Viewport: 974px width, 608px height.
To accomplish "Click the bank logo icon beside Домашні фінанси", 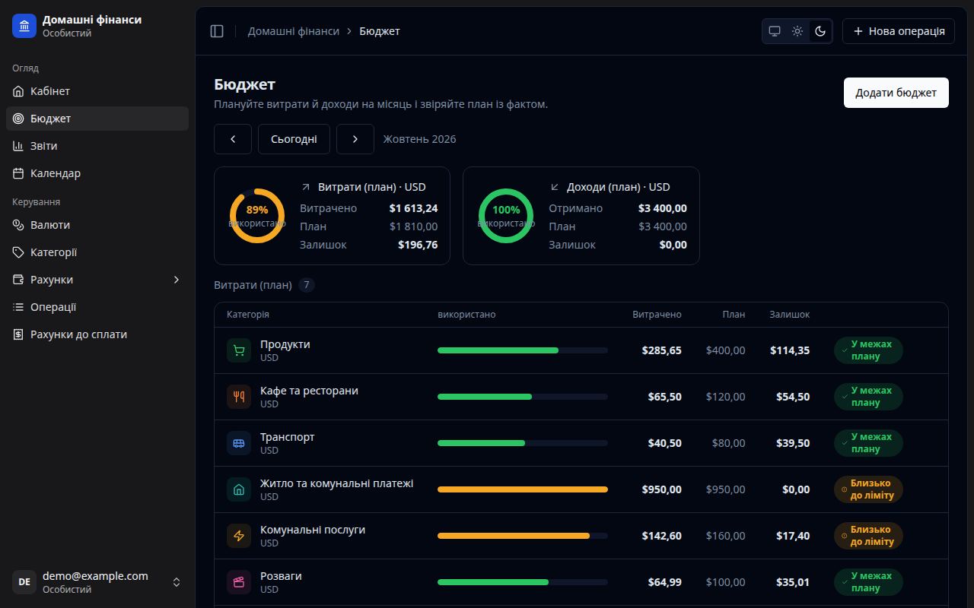I will pyautogui.click(x=24, y=26).
